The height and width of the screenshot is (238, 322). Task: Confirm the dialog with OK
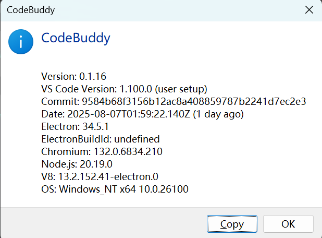tap(288, 224)
